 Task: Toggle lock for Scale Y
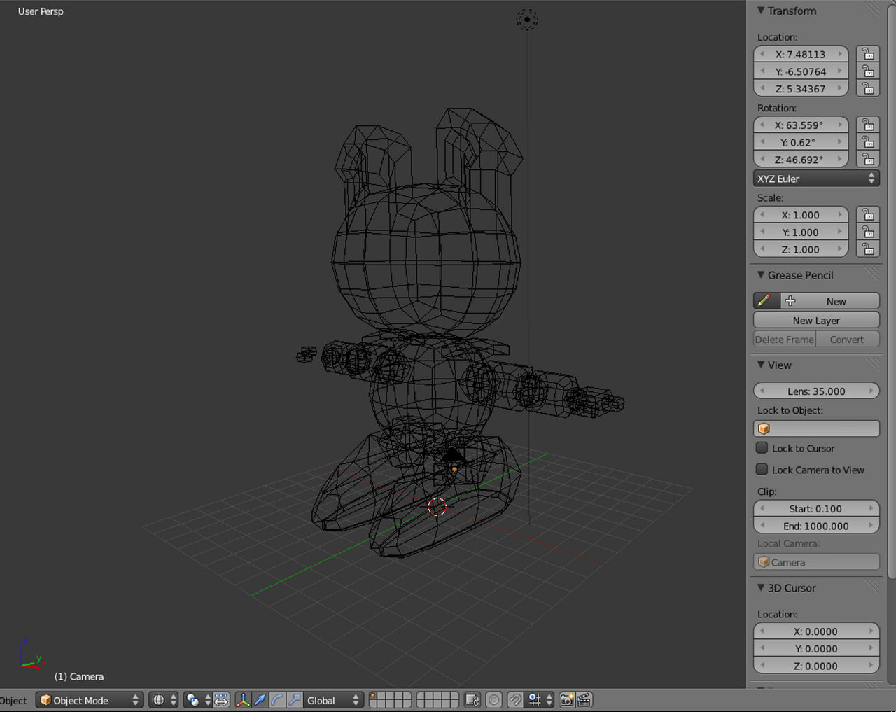(868, 232)
